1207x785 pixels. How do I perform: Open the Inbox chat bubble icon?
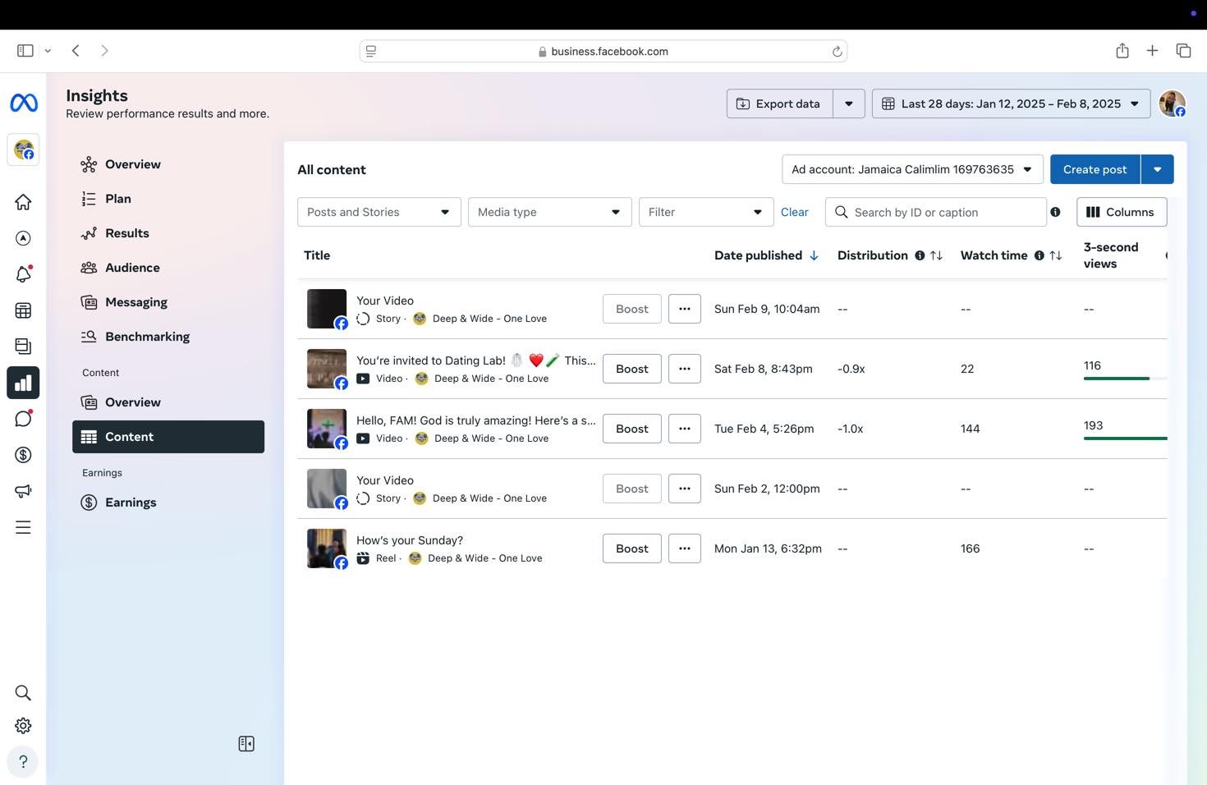pos(23,419)
